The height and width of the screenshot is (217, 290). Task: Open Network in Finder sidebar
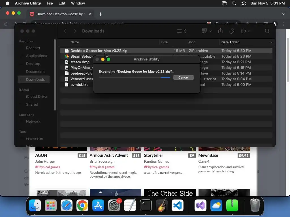tap(33, 121)
